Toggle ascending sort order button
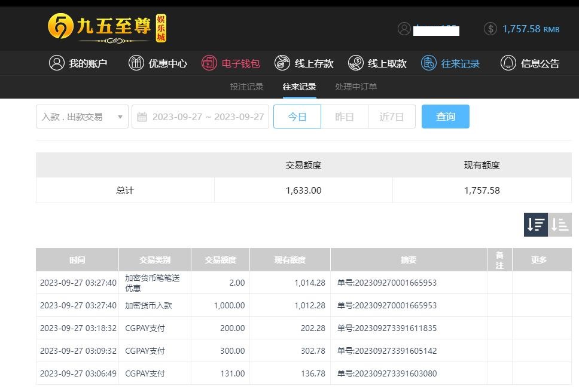The height and width of the screenshot is (392, 579). click(x=560, y=225)
